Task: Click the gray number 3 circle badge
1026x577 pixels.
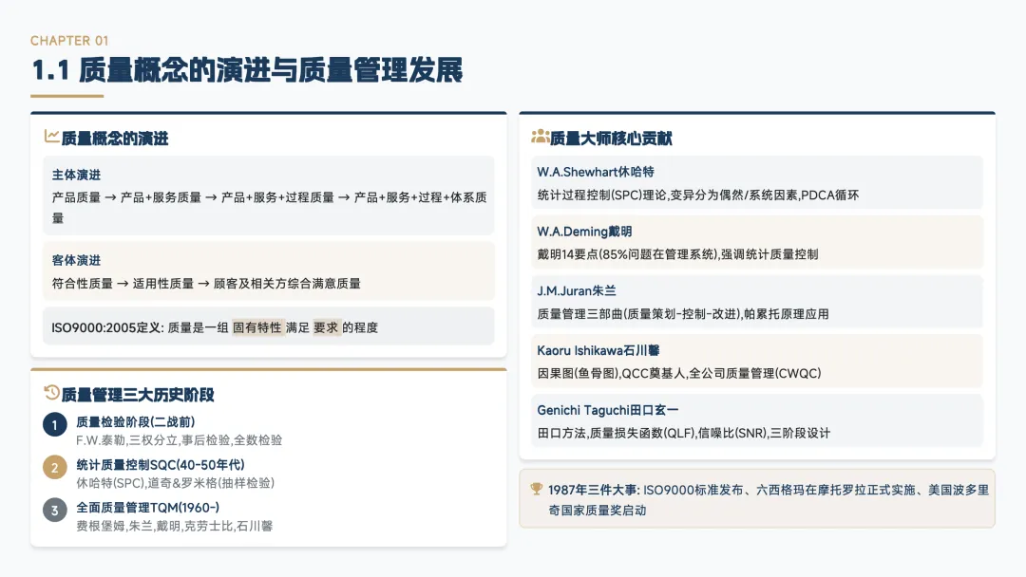Action: pyautogui.click(x=55, y=511)
